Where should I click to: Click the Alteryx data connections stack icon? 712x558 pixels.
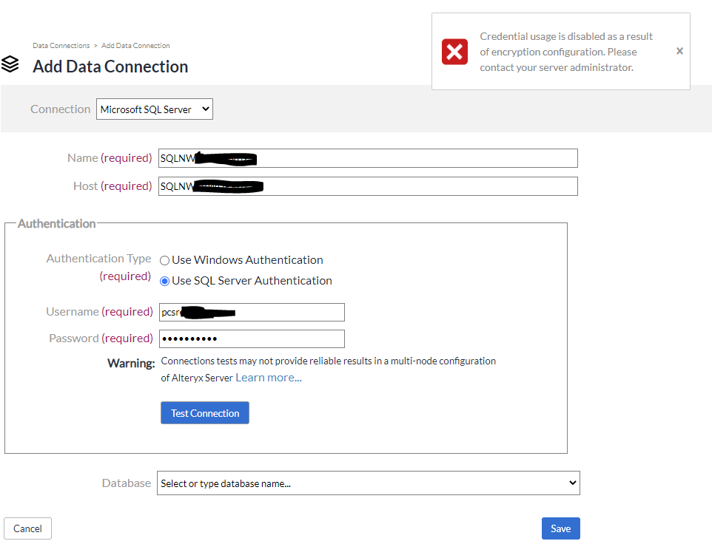coord(10,64)
